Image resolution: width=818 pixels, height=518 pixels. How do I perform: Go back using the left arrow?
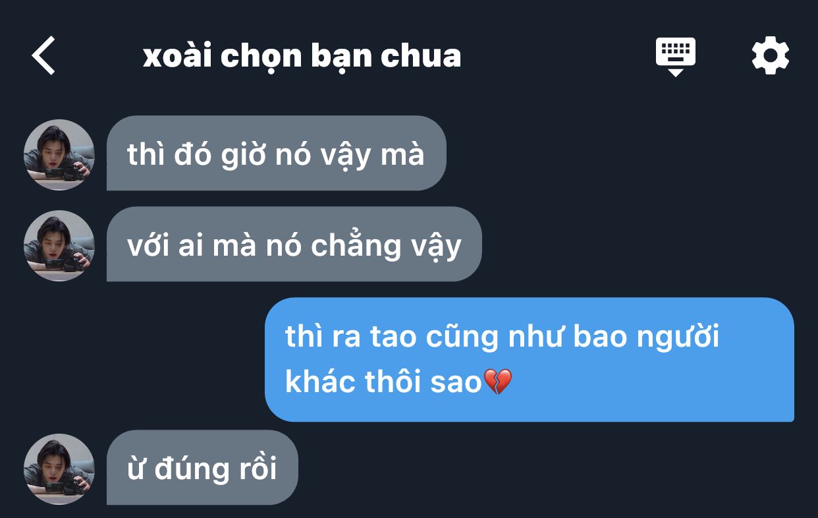(x=43, y=55)
